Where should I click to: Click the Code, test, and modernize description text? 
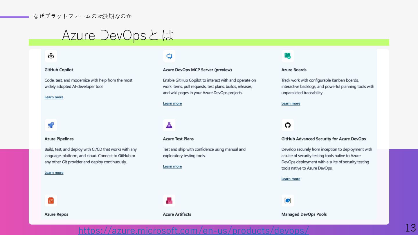click(89, 84)
